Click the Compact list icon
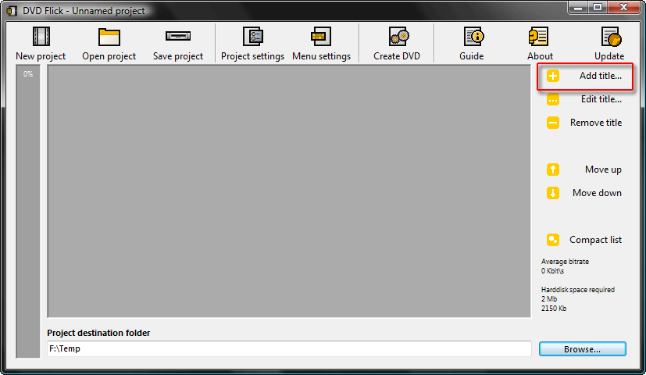The height and width of the screenshot is (375, 646). click(553, 240)
